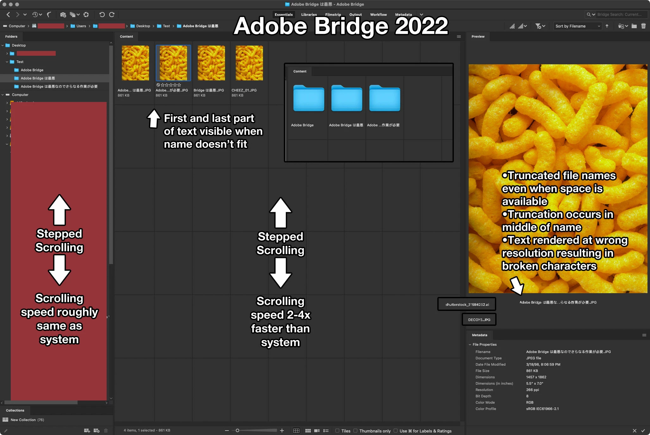Open New Collection in Collections panel

click(x=23, y=420)
